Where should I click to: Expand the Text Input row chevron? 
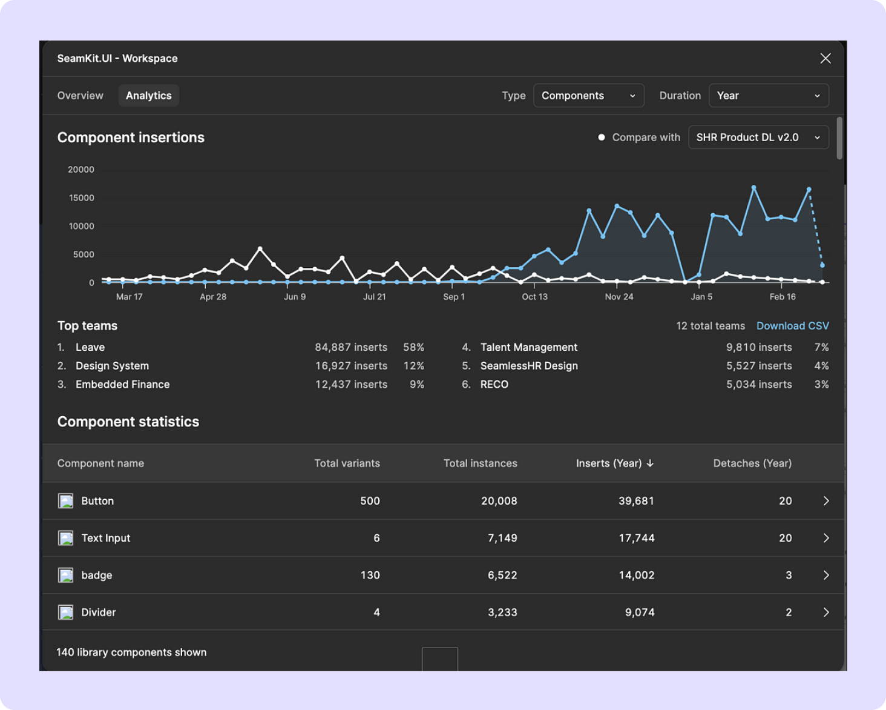point(826,538)
